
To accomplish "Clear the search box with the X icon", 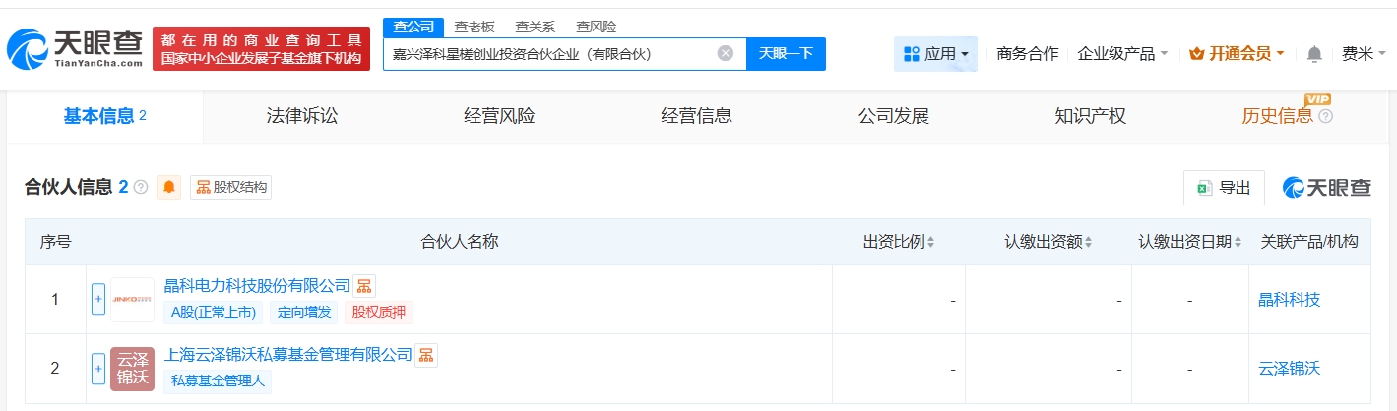I will pyautogui.click(x=726, y=54).
